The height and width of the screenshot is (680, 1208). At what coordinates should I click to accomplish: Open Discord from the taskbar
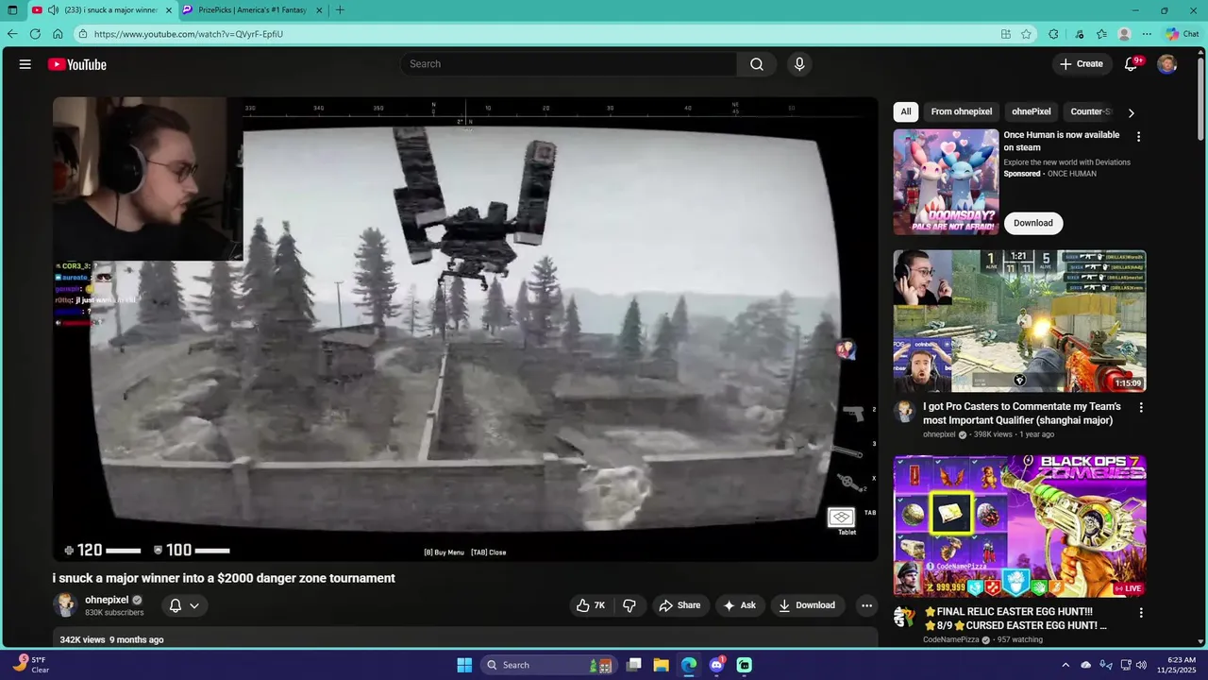coord(716,665)
